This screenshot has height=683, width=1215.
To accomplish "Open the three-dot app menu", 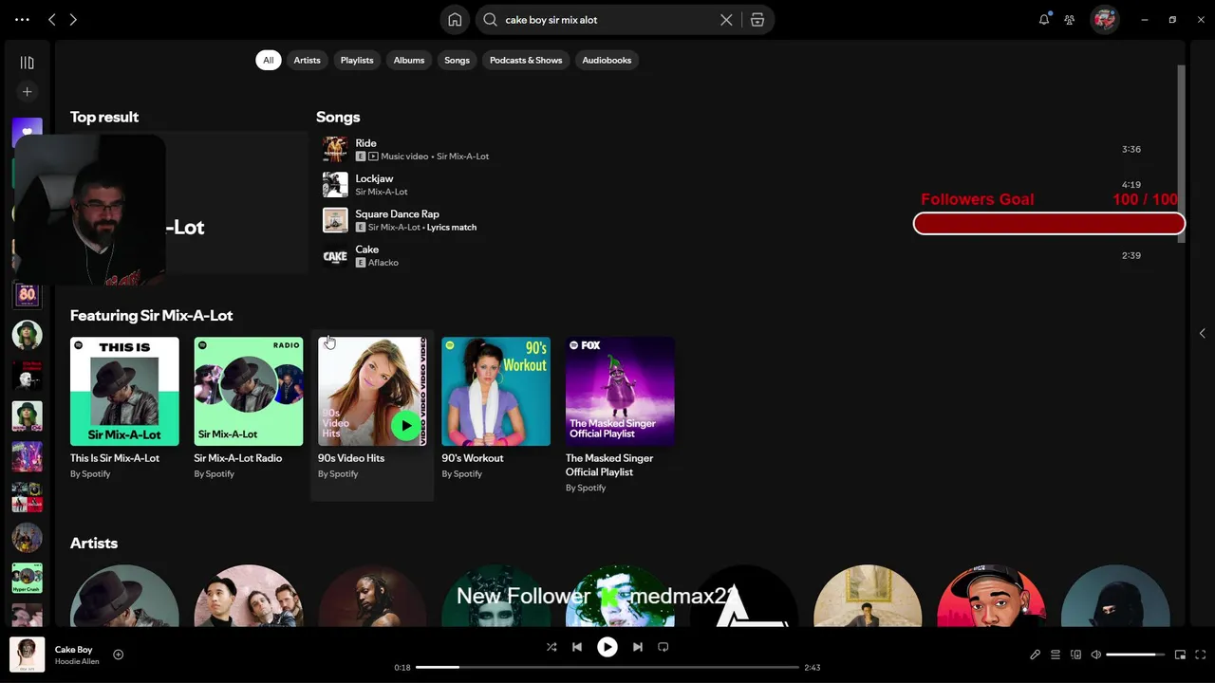I will (22, 19).
